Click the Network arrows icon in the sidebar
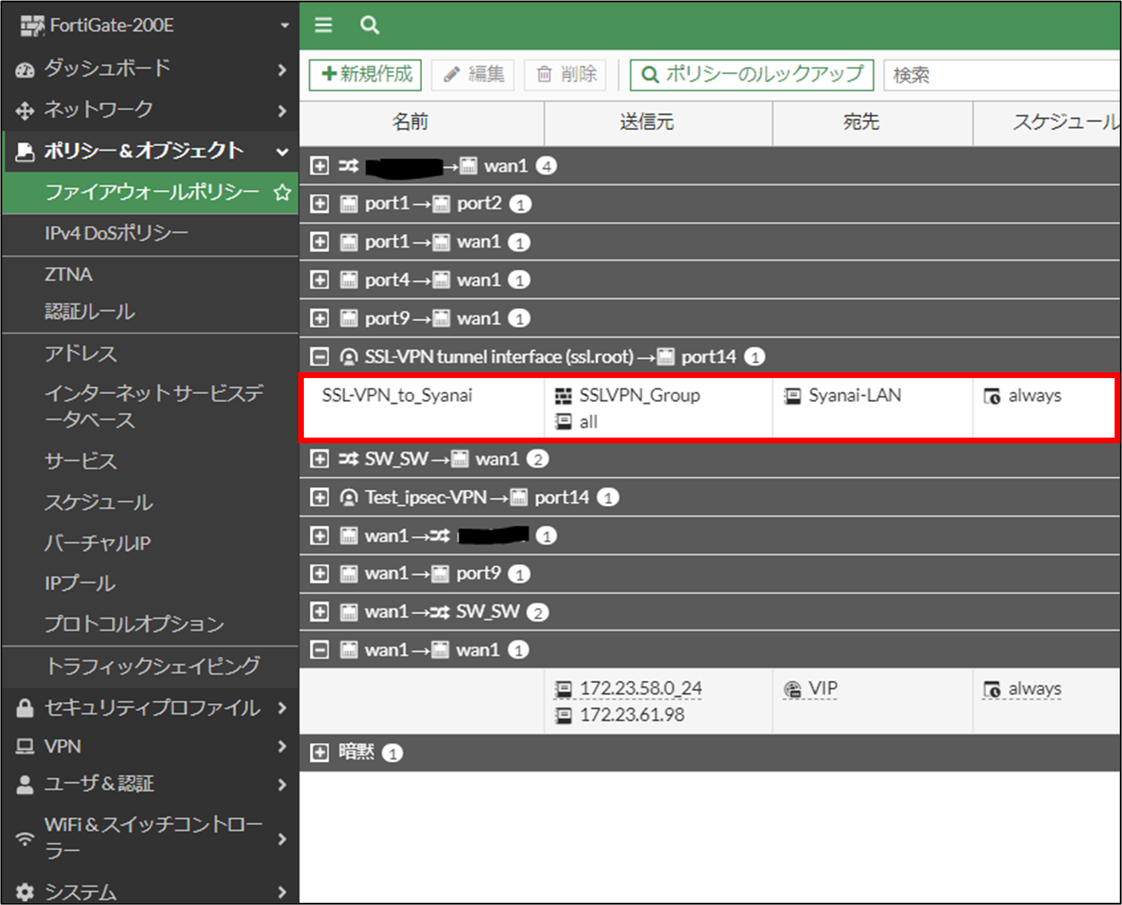 point(25,111)
